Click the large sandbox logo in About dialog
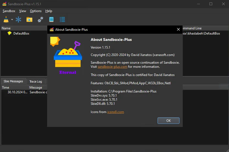The width and height of the screenshot is (229, 152). (x=67, y=55)
